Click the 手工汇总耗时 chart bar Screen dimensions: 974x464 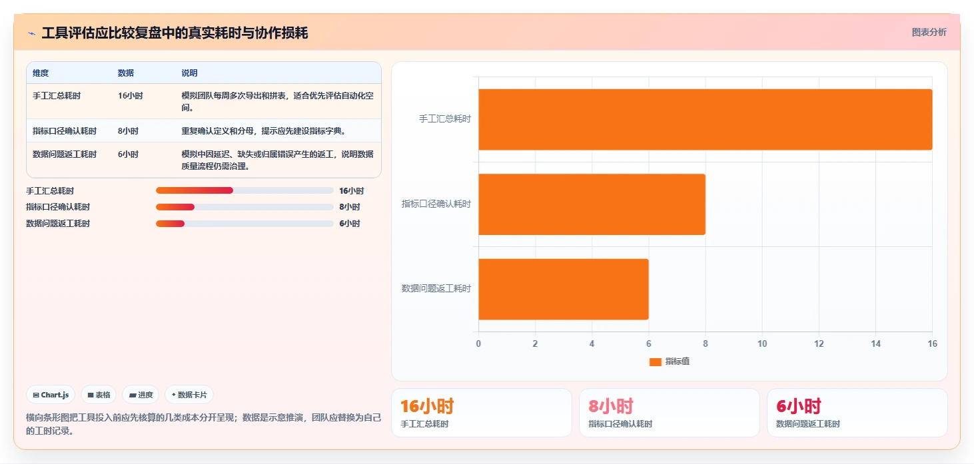pyautogui.click(x=705, y=119)
